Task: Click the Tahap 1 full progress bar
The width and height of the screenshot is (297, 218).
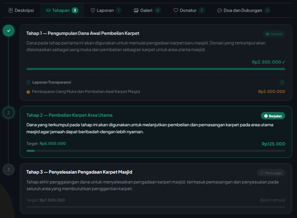Action: coord(156,69)
